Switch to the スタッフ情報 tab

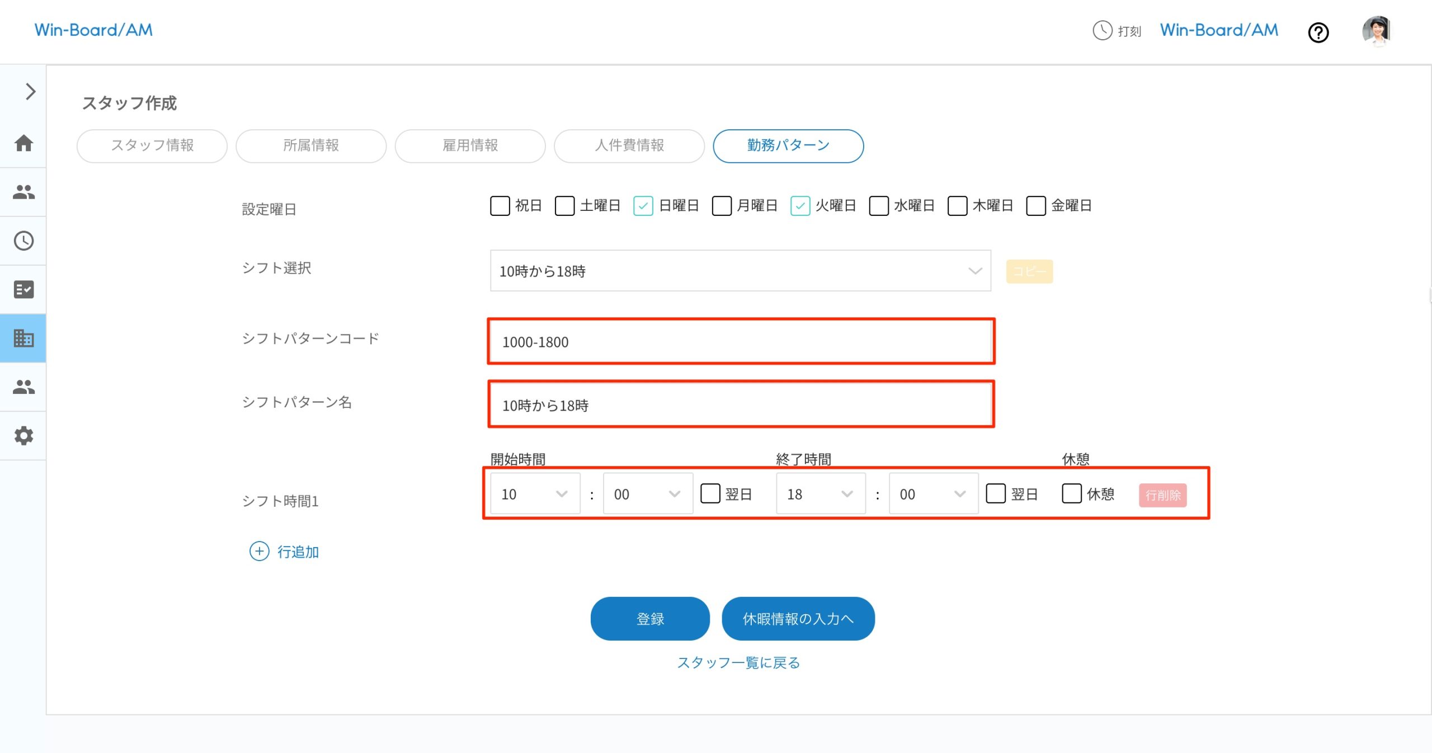[x=152, y=145]
